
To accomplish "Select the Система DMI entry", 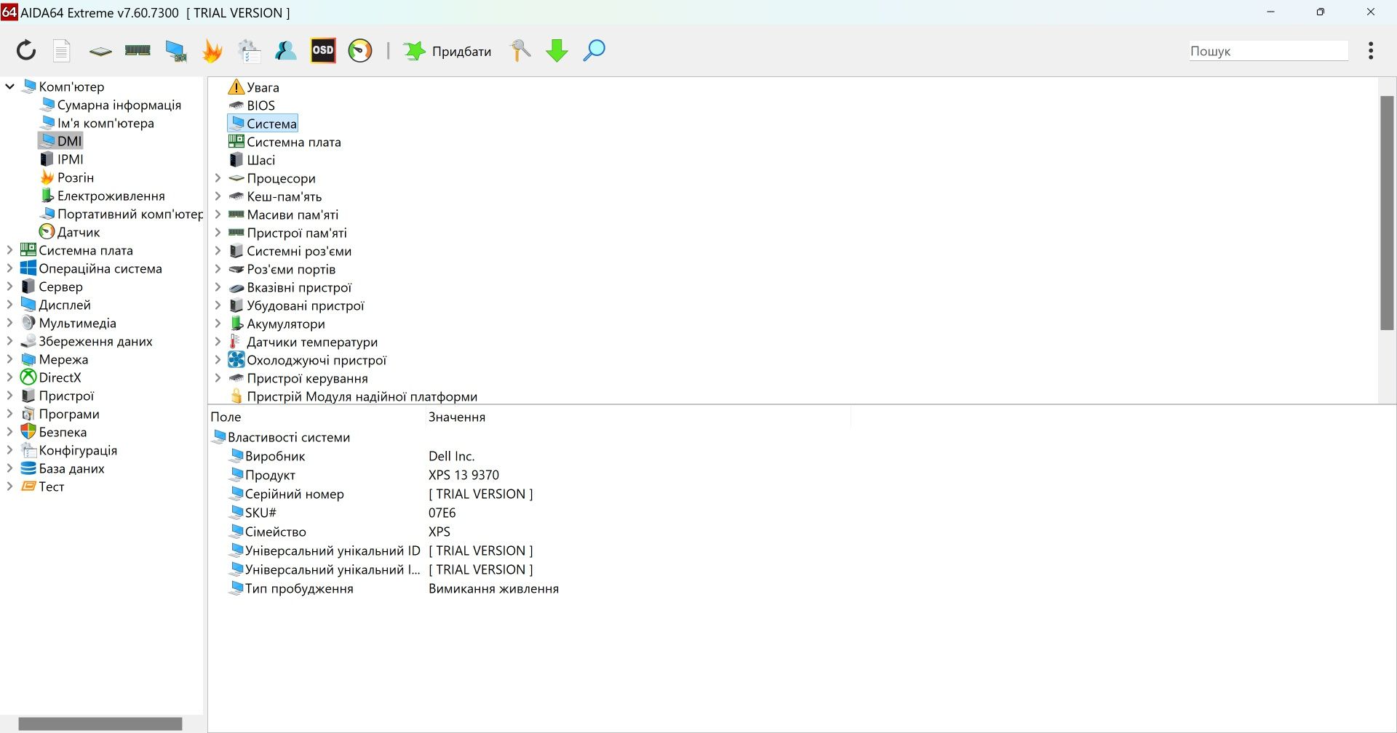I will (x=263, y=124).
